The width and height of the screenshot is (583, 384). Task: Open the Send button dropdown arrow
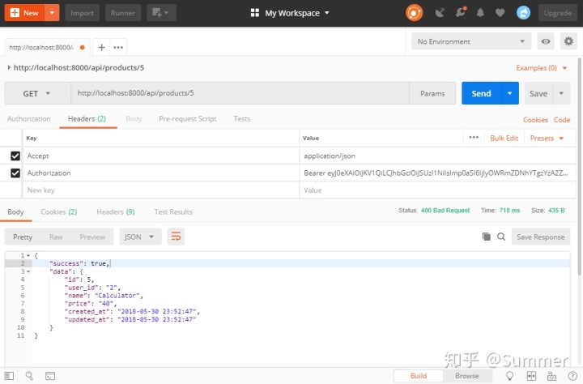510,93
